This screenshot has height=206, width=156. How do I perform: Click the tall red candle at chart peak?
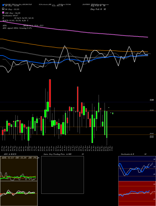click(x=50, y=93)
